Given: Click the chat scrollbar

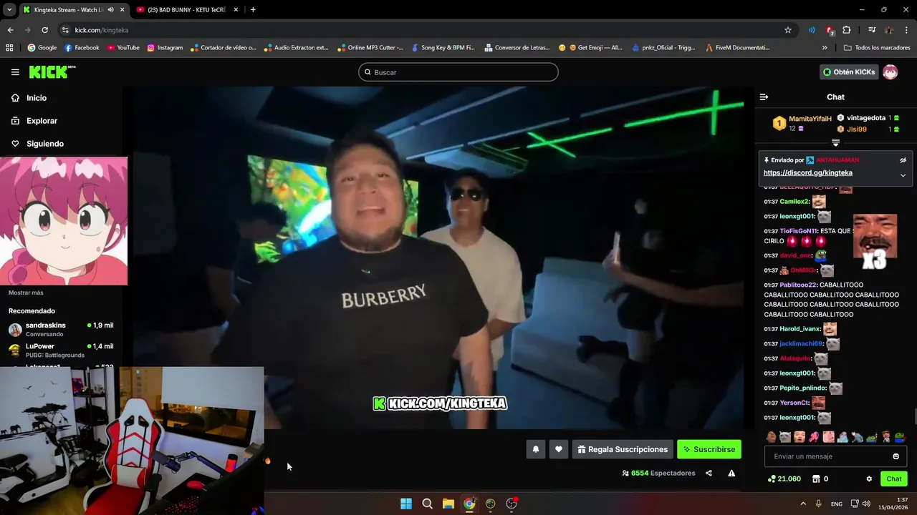Looking at the screenshot, I should pyautogui.click(x=914, y=416).
